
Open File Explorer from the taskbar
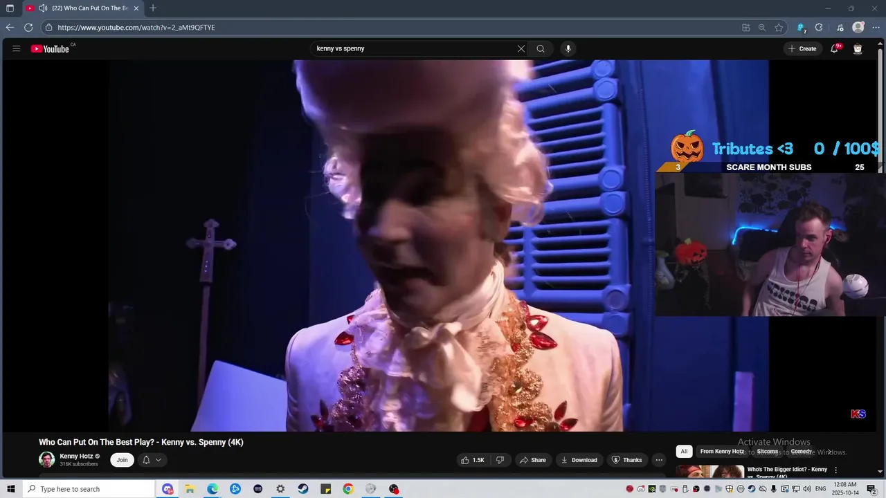(x=190, y=489)
